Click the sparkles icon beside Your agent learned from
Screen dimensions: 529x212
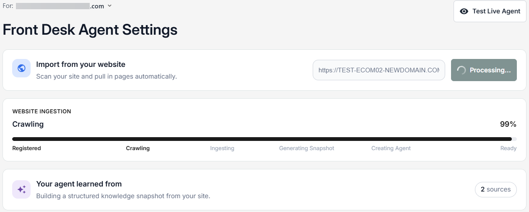point(21,189)
